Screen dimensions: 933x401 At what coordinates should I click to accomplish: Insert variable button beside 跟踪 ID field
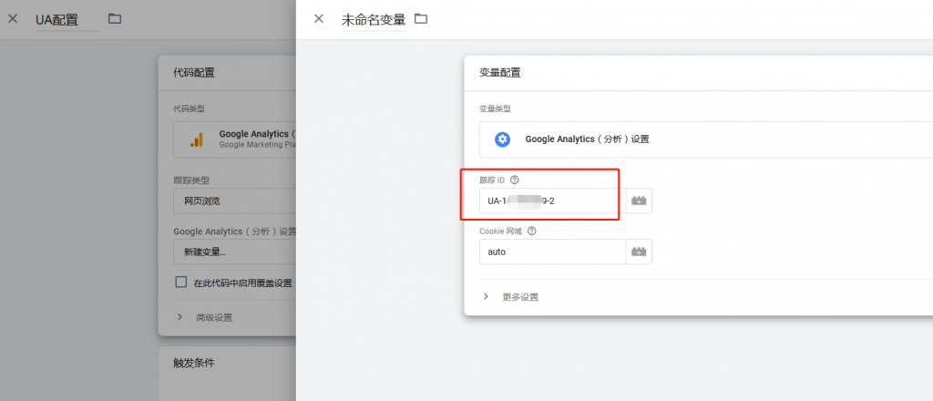coord(639,201)
